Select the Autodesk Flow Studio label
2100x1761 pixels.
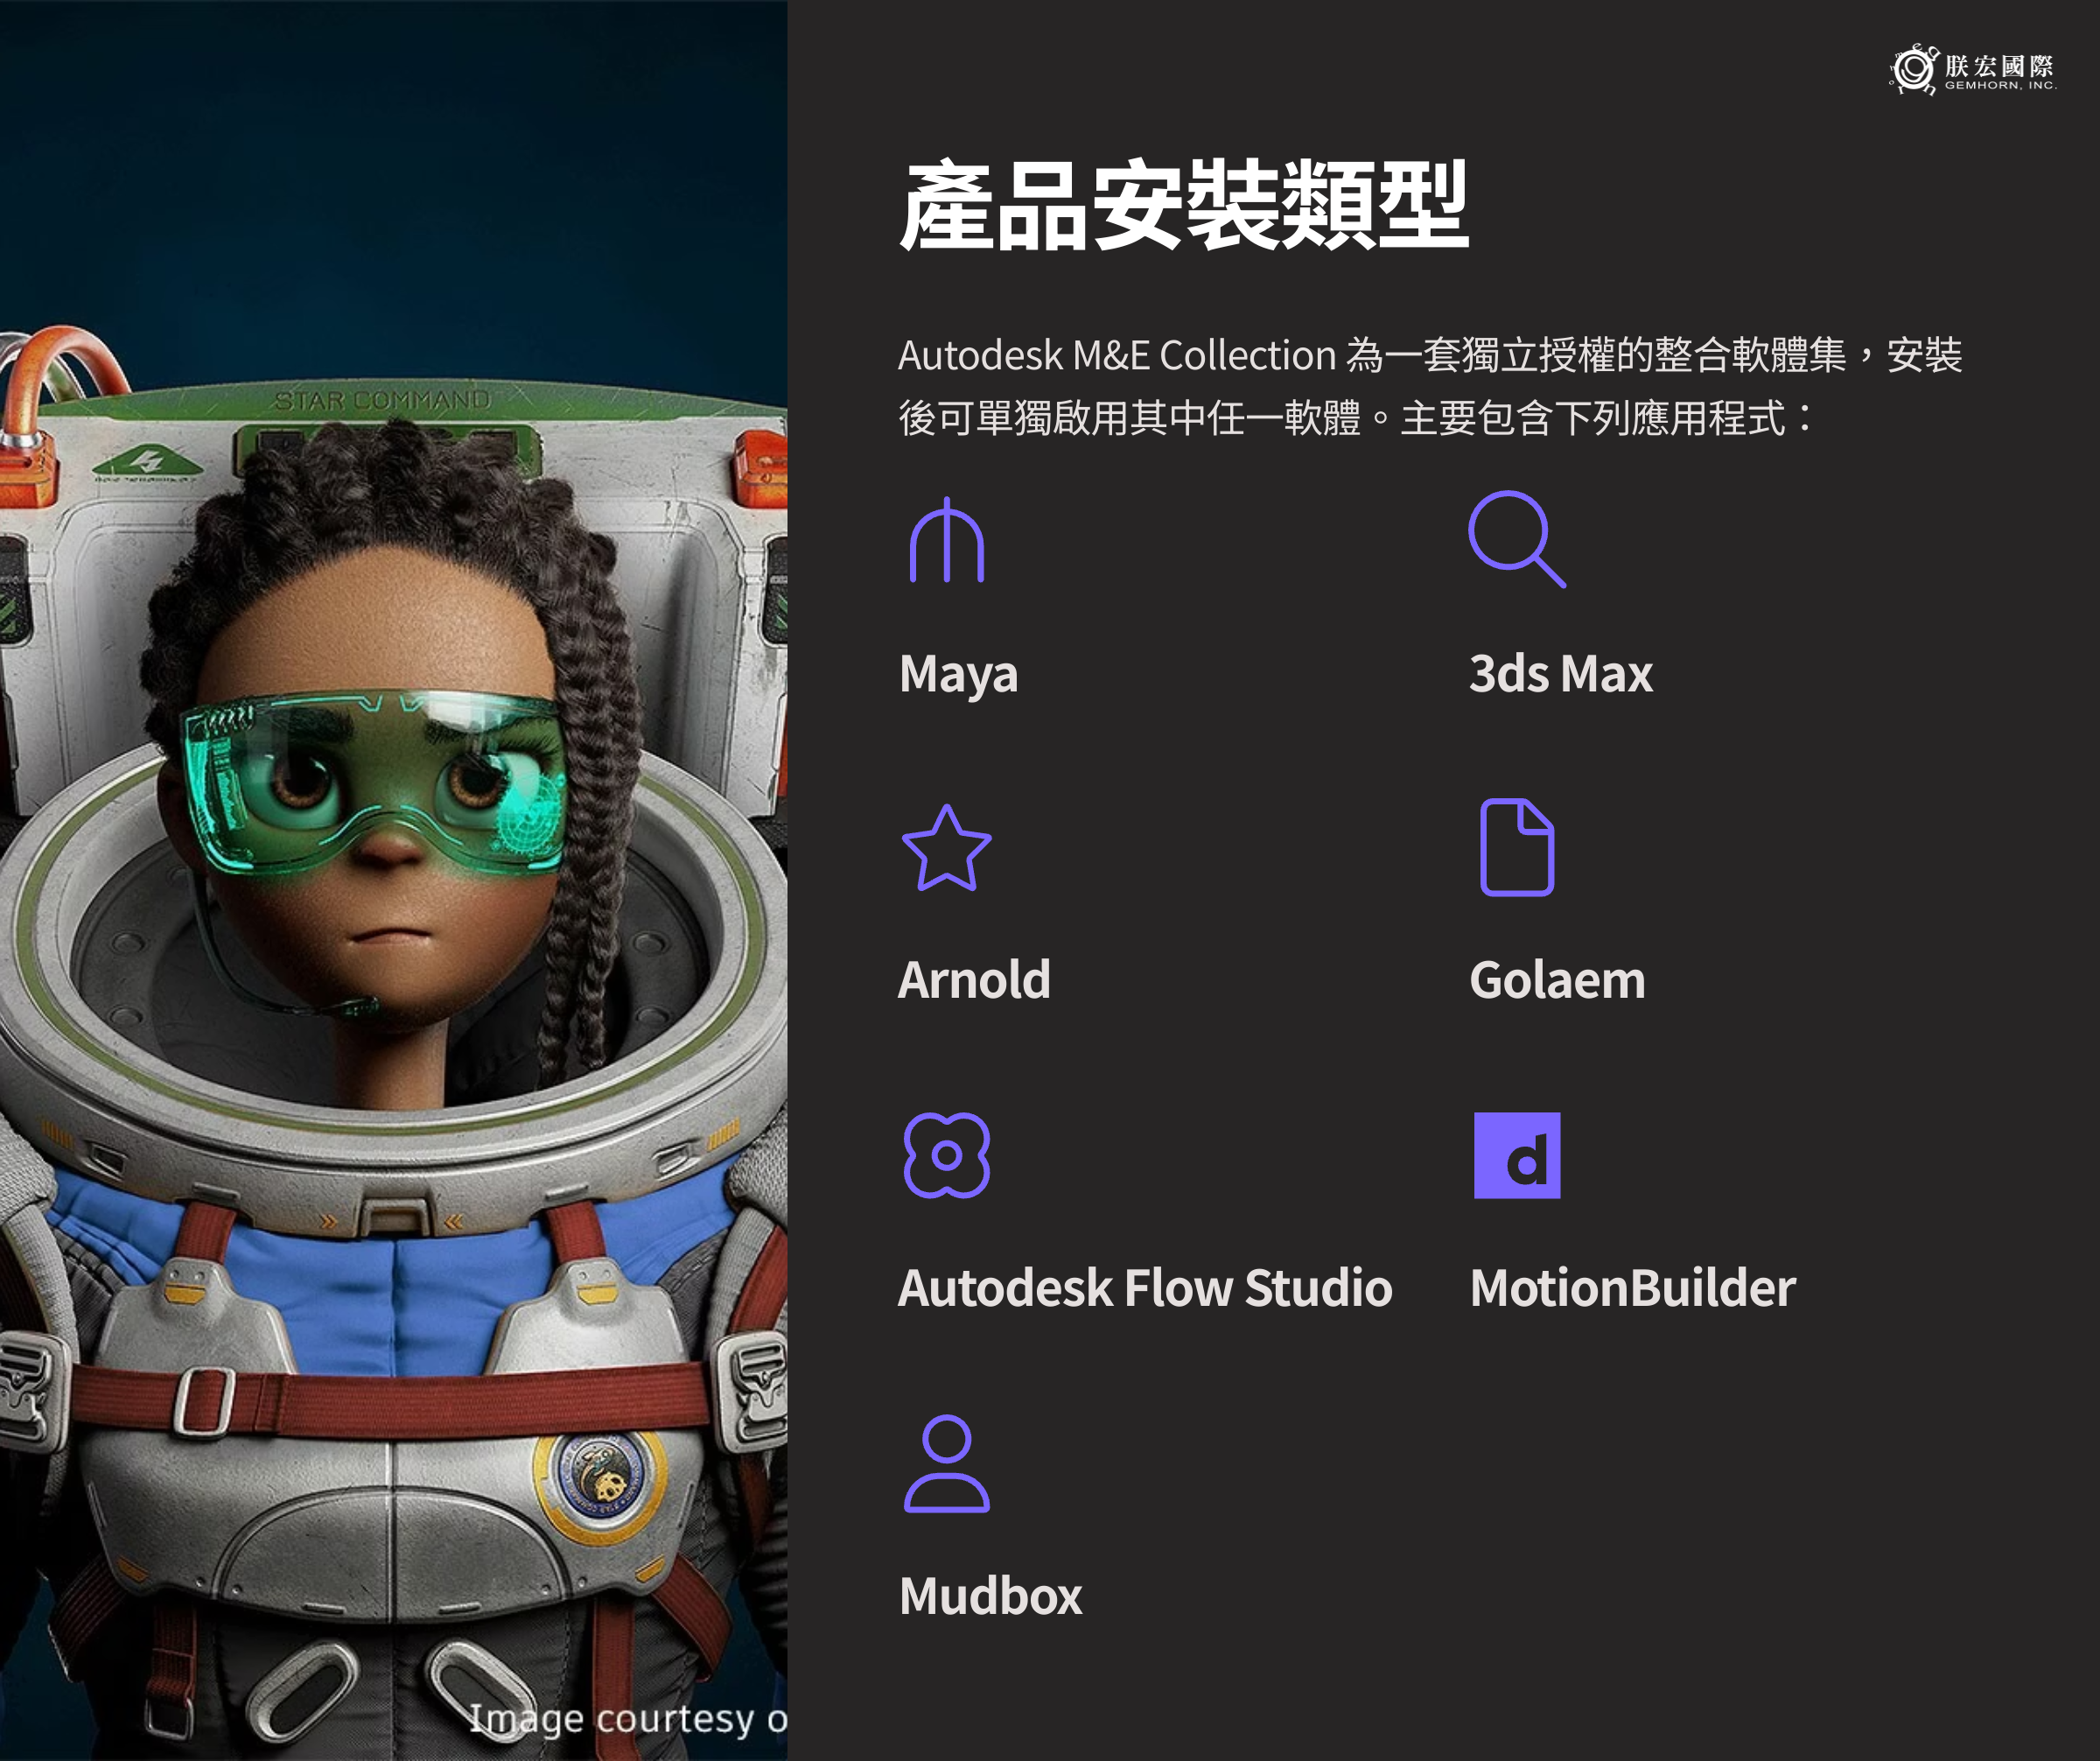(1145, 1288)
